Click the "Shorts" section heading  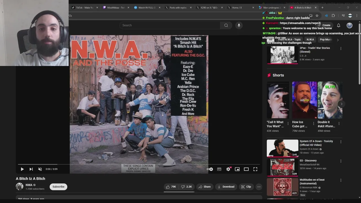pyautogui.click(x=278, y=75)
